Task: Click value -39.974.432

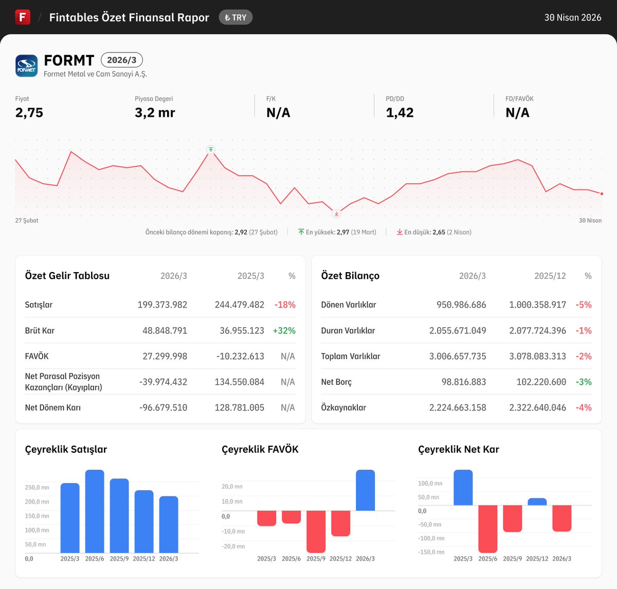Action: 163,382
